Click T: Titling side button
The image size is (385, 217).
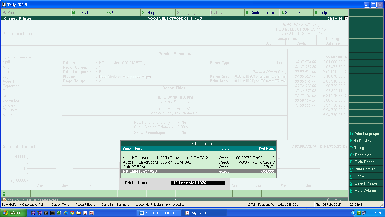tap(366, 148)
